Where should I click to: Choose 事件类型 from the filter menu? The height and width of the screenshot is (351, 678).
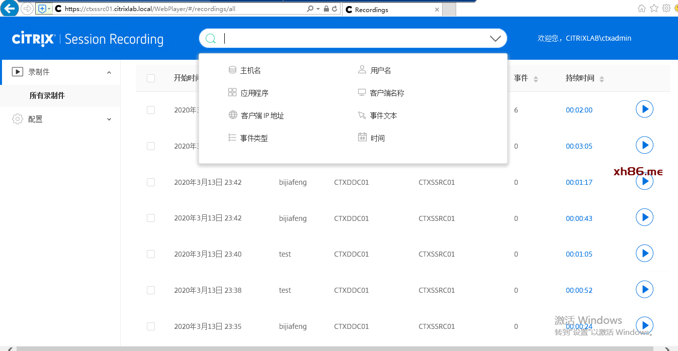tap(254, 138)
